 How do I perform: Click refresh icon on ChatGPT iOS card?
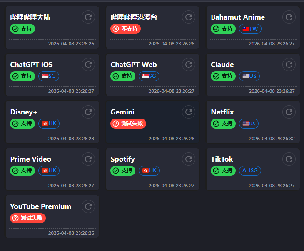coord(88,65)
